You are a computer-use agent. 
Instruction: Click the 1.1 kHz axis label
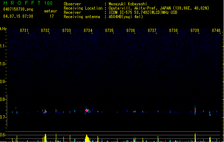point(3,46)
